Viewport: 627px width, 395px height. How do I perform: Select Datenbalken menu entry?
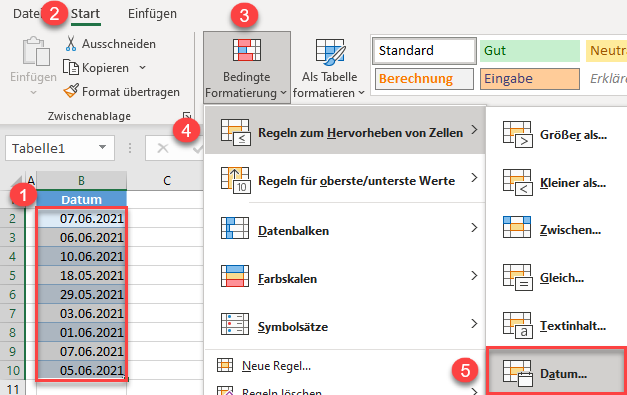coord(346,228)
